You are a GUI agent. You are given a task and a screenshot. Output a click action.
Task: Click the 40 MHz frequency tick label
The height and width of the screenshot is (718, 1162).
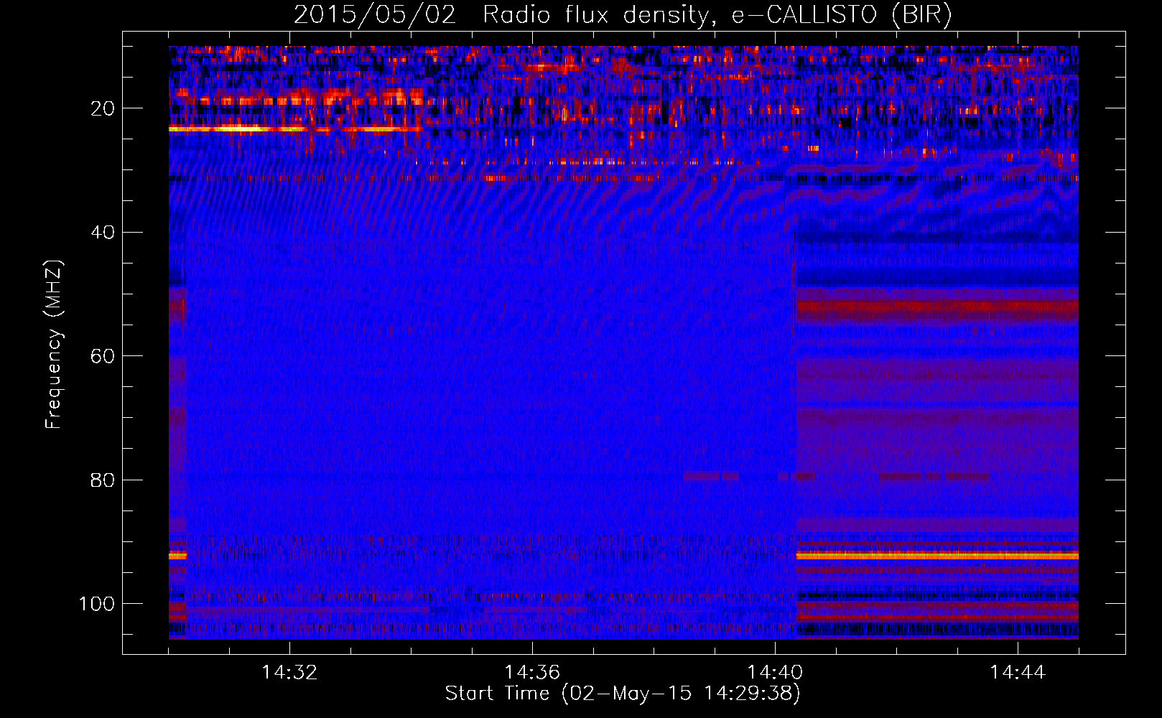103,232
